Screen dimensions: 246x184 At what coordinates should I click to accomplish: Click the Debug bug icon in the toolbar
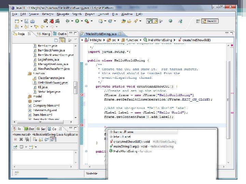point(68,21)
